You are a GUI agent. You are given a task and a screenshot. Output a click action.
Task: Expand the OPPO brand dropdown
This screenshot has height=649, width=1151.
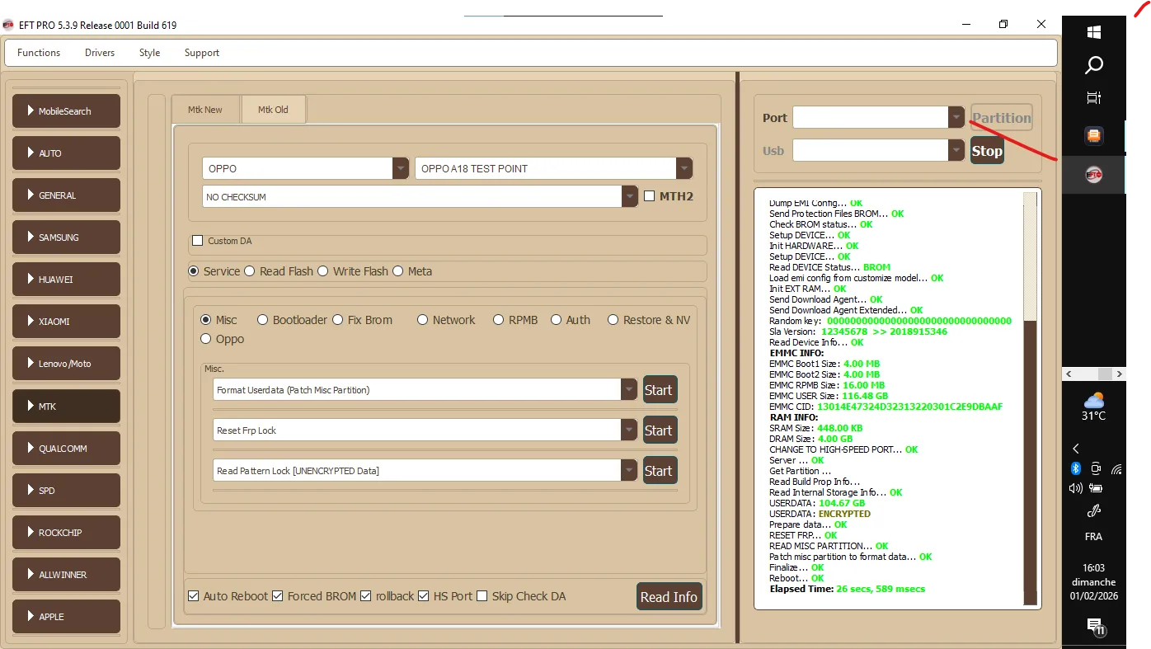point(401,168)
